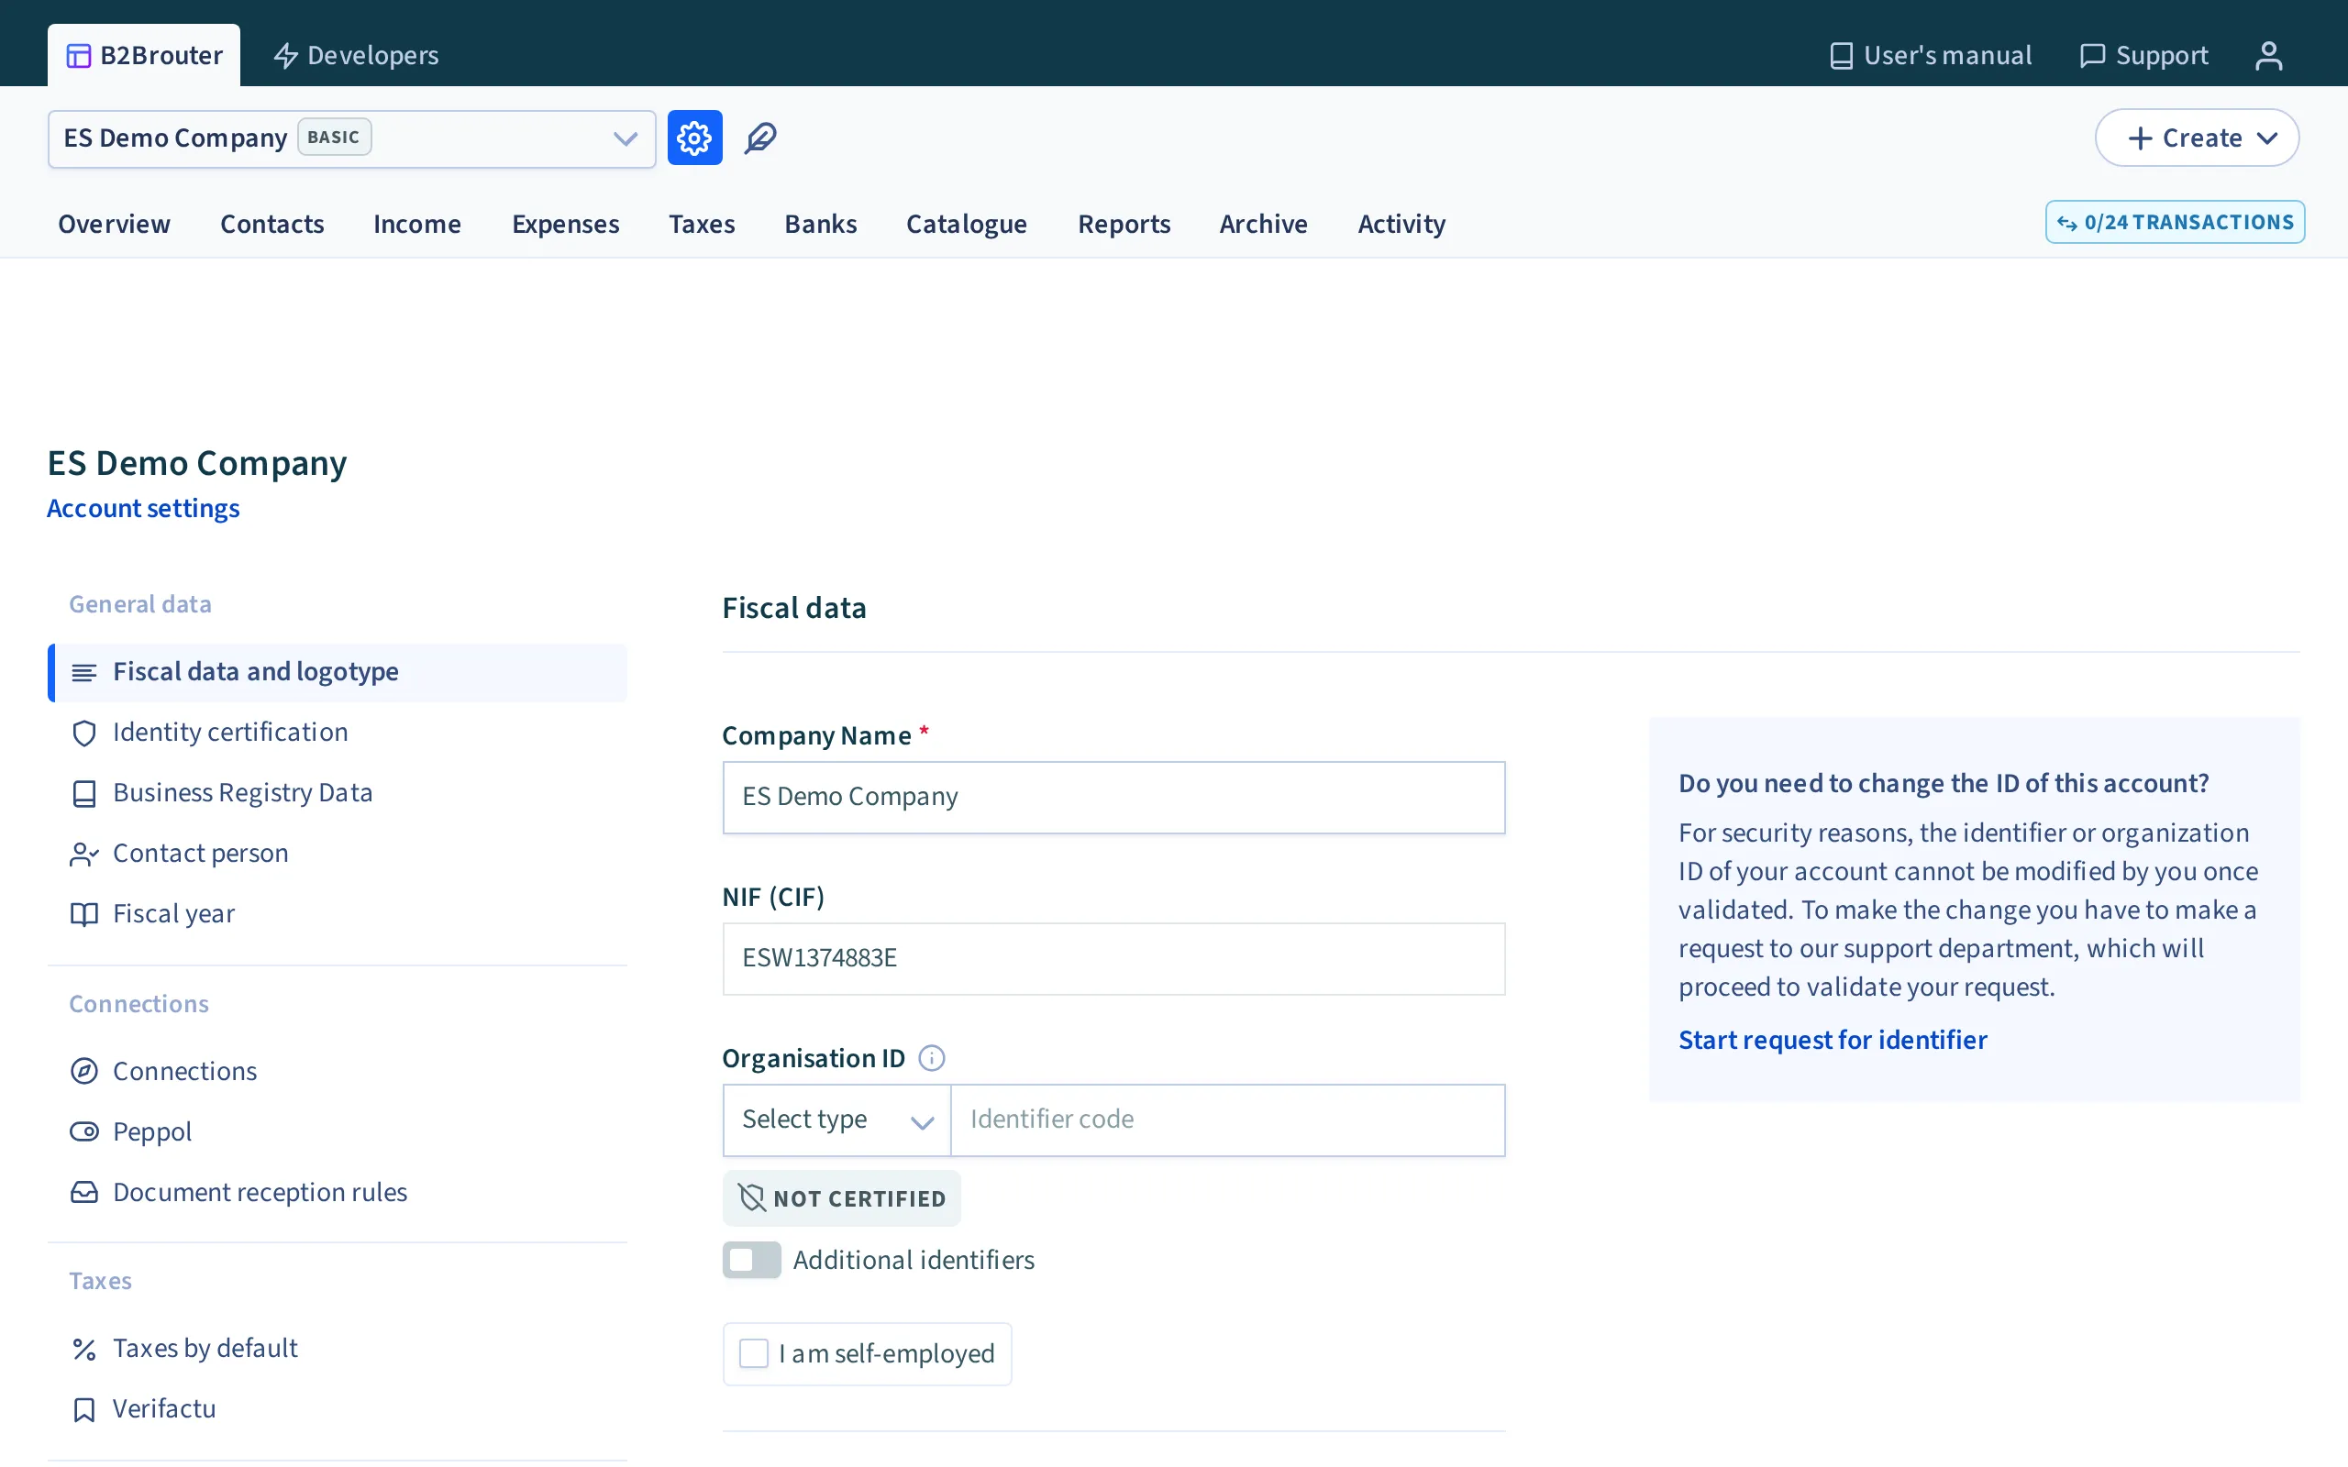2348x1467 pixels.
Task: Click the not certified shield icon
Action: tap(752, 1197)
